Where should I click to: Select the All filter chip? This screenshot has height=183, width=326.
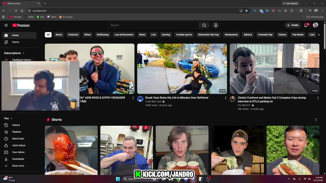(x=48, y=35)
